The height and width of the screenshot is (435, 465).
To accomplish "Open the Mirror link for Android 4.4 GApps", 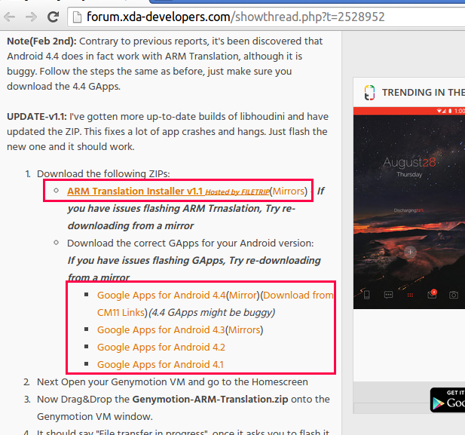I will (243, 296).
